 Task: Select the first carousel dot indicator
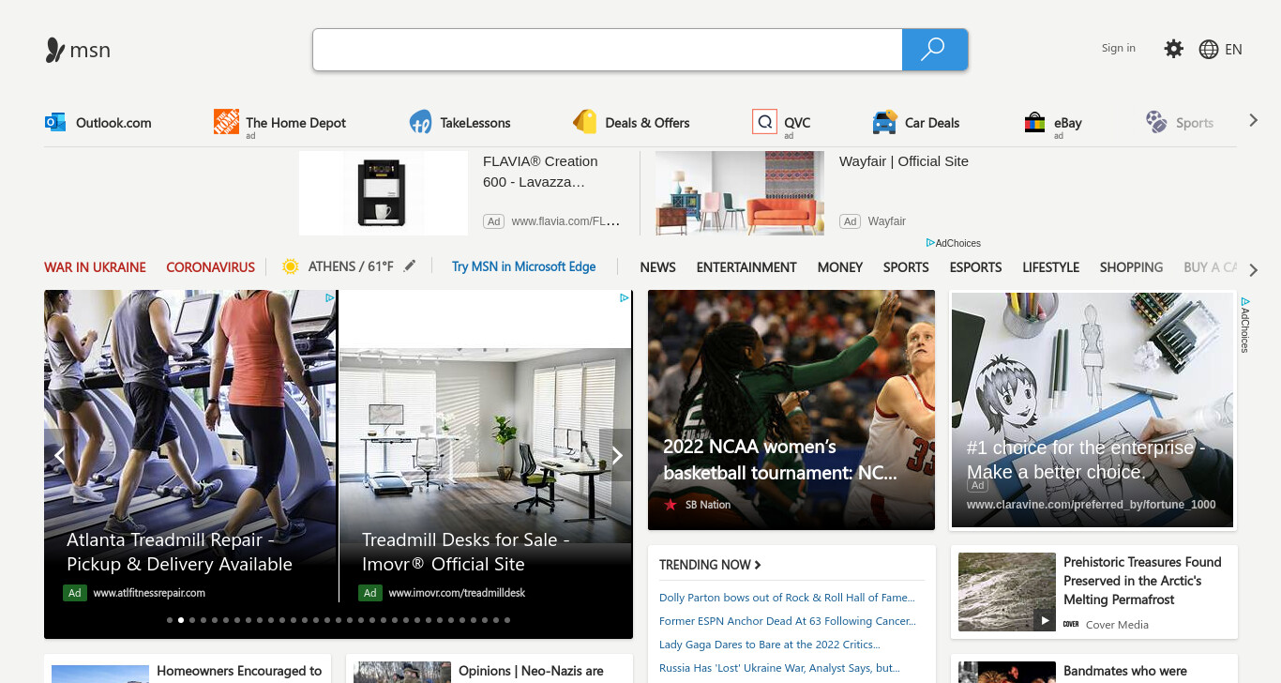click(170, 620)
